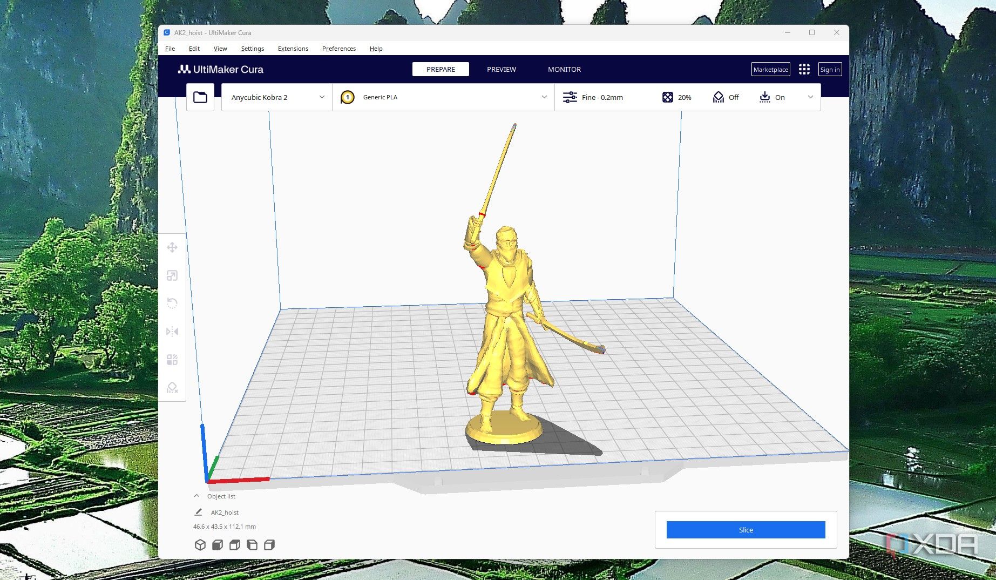Screen dimensions: 996x580
Task: Close the Cura window
Action: [x=836, y=32]
